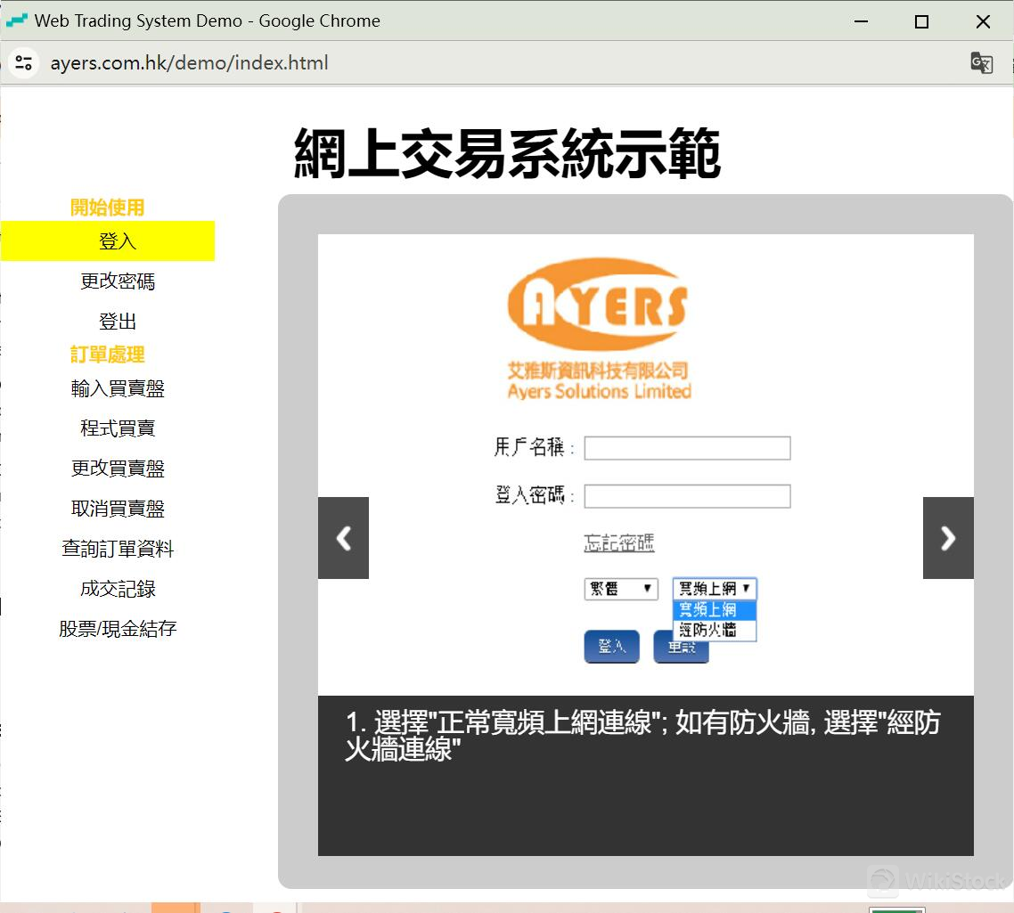The width and height of the screenshot is (1014, 913).
Task: Click the slide caption about 正常寬頻上網連線
Action: [x=642, y=736]
